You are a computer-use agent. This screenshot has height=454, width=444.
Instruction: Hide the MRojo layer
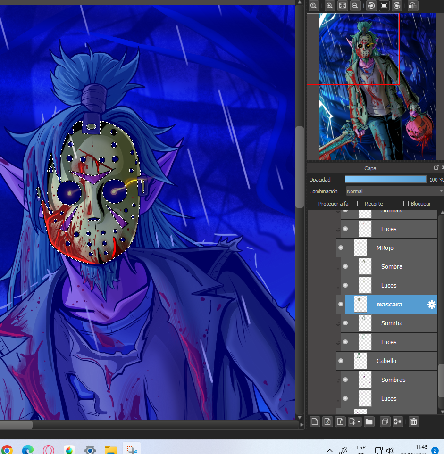(341, 248)
